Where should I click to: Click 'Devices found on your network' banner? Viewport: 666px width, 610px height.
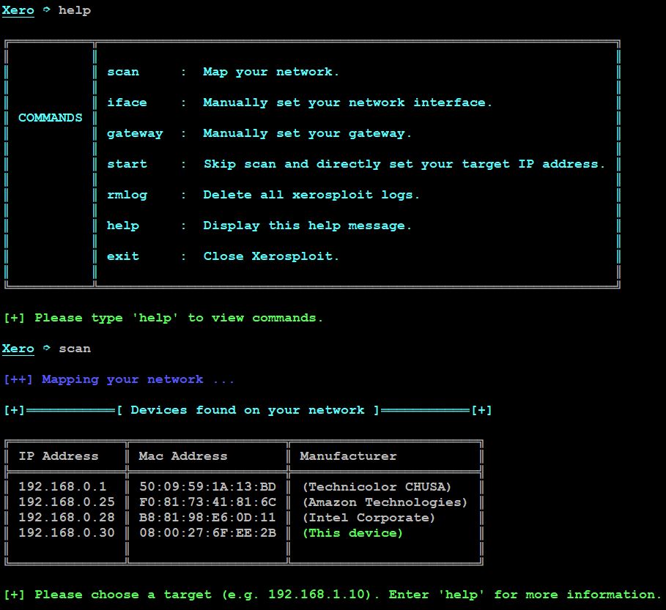[x=248, y=410]
